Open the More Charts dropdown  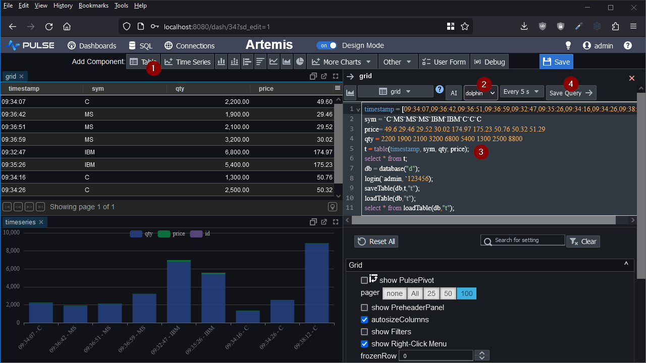point(342,62)
